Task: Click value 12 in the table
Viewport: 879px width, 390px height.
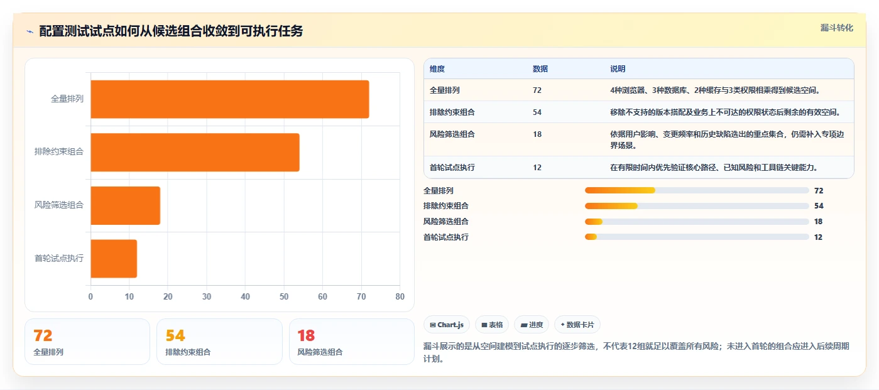Action: [x=537, y=168]
